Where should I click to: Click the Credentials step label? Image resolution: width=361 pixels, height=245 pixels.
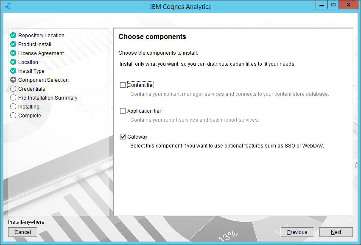point(31,89)
